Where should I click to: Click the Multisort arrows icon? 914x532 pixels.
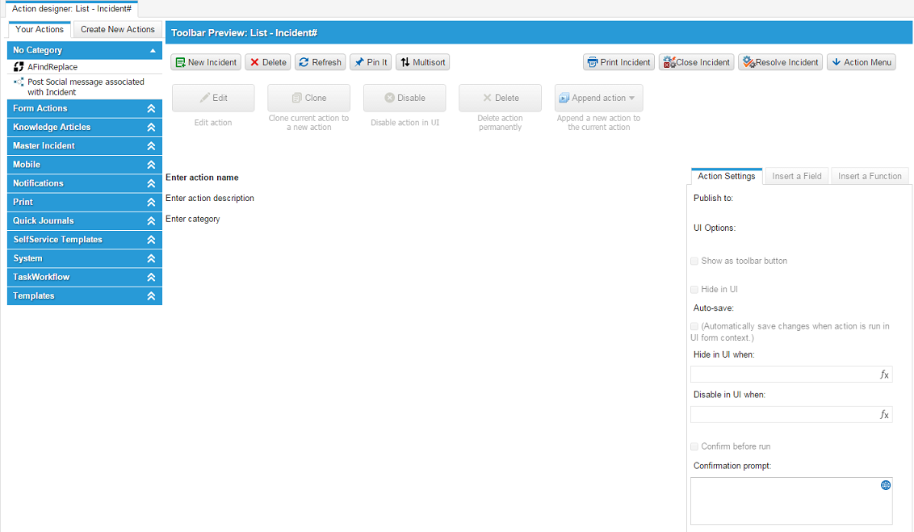pos(405,62)
